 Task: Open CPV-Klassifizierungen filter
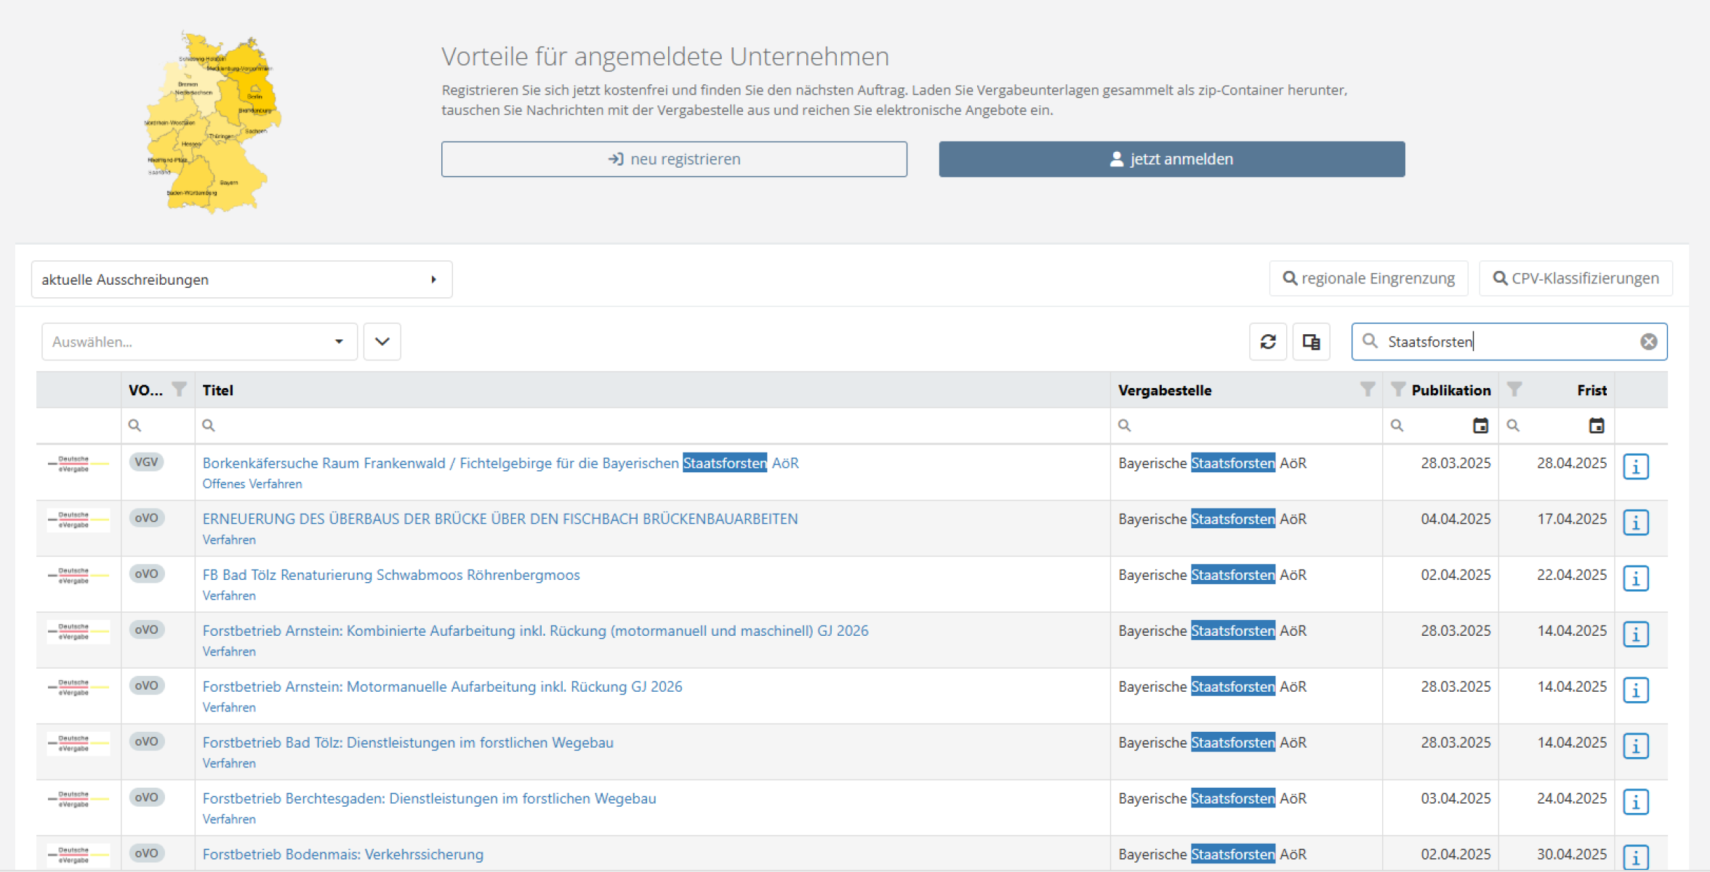[x=1575, y=278]
